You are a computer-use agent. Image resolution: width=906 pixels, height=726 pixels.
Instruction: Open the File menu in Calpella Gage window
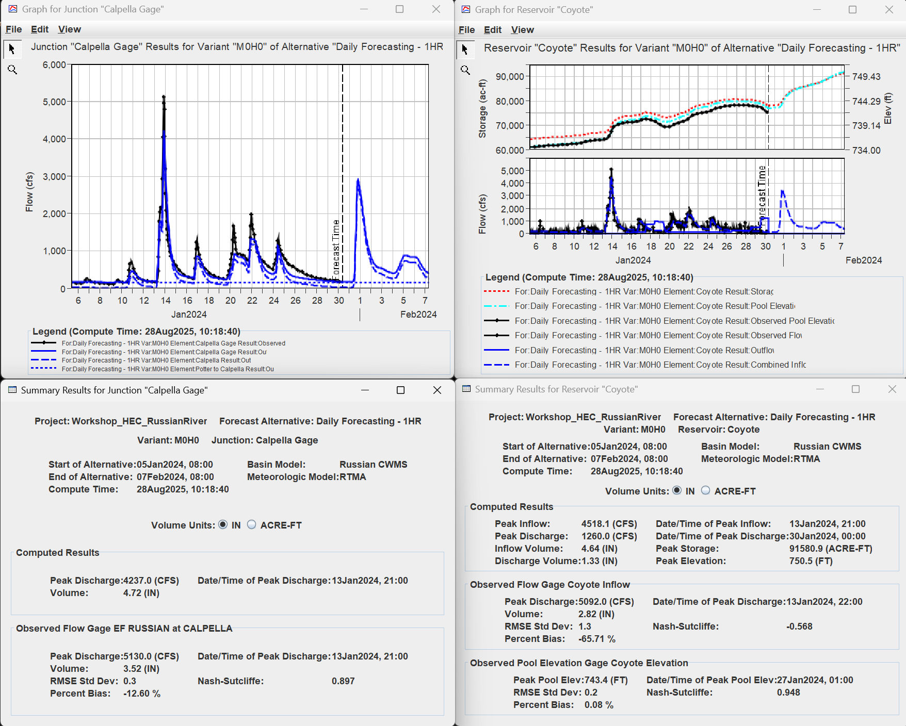[13, 29]
